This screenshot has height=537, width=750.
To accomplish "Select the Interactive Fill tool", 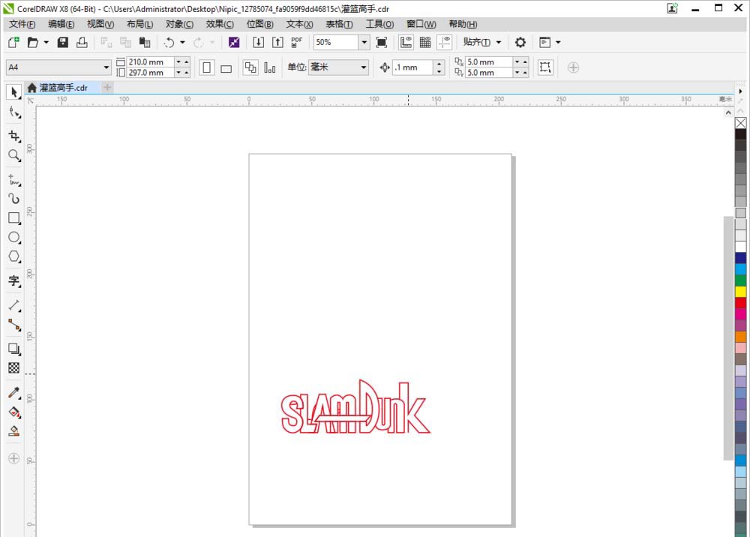I will pos(13,412).
